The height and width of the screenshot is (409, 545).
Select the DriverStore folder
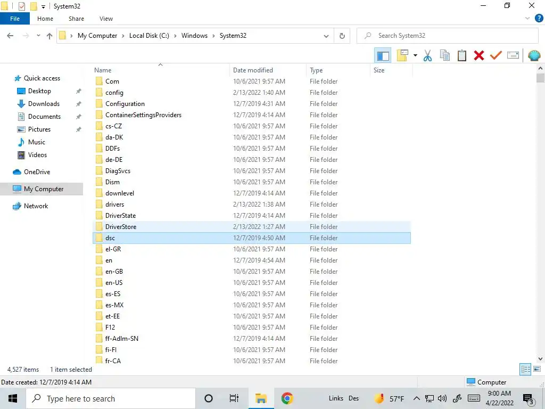click(121, 227)
